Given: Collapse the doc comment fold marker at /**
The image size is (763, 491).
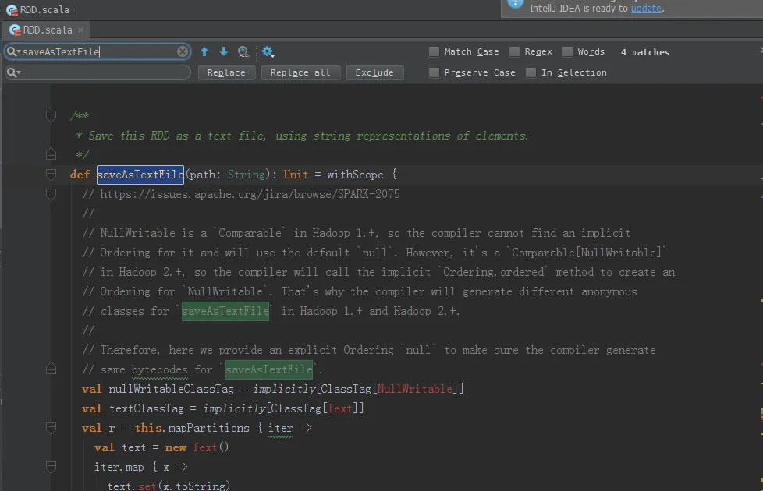Looking at the screenshot, I should point(51,115).
